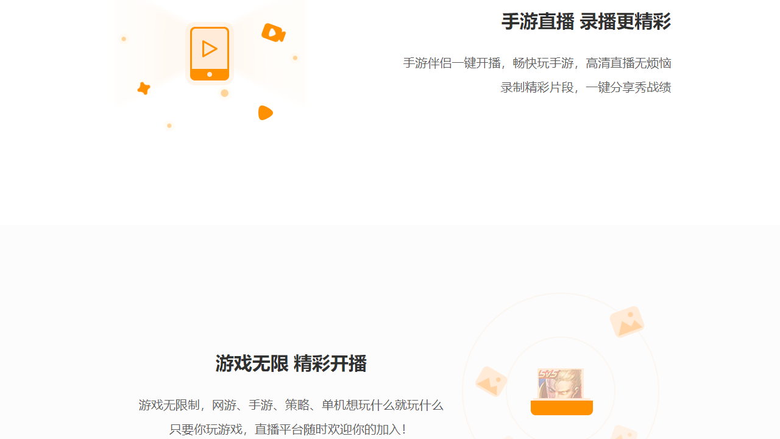780x439 pixels.
Task: Click the play symbol inside the phone screen
Action: coord(210,48)
